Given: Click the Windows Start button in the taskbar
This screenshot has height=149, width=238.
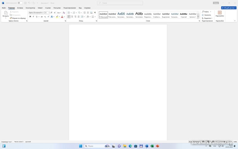Looking at the screenshot, I should [x=81, y=146].
